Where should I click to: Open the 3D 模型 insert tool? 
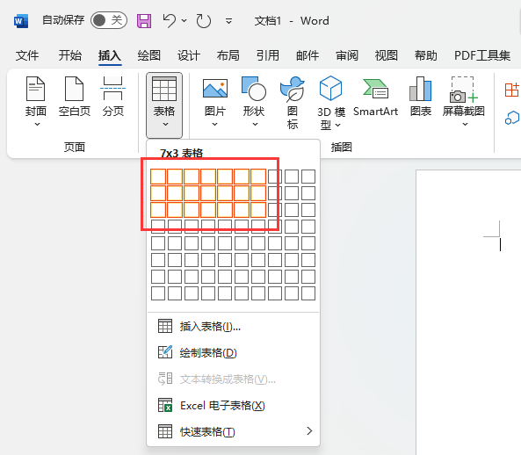[330, 103]
